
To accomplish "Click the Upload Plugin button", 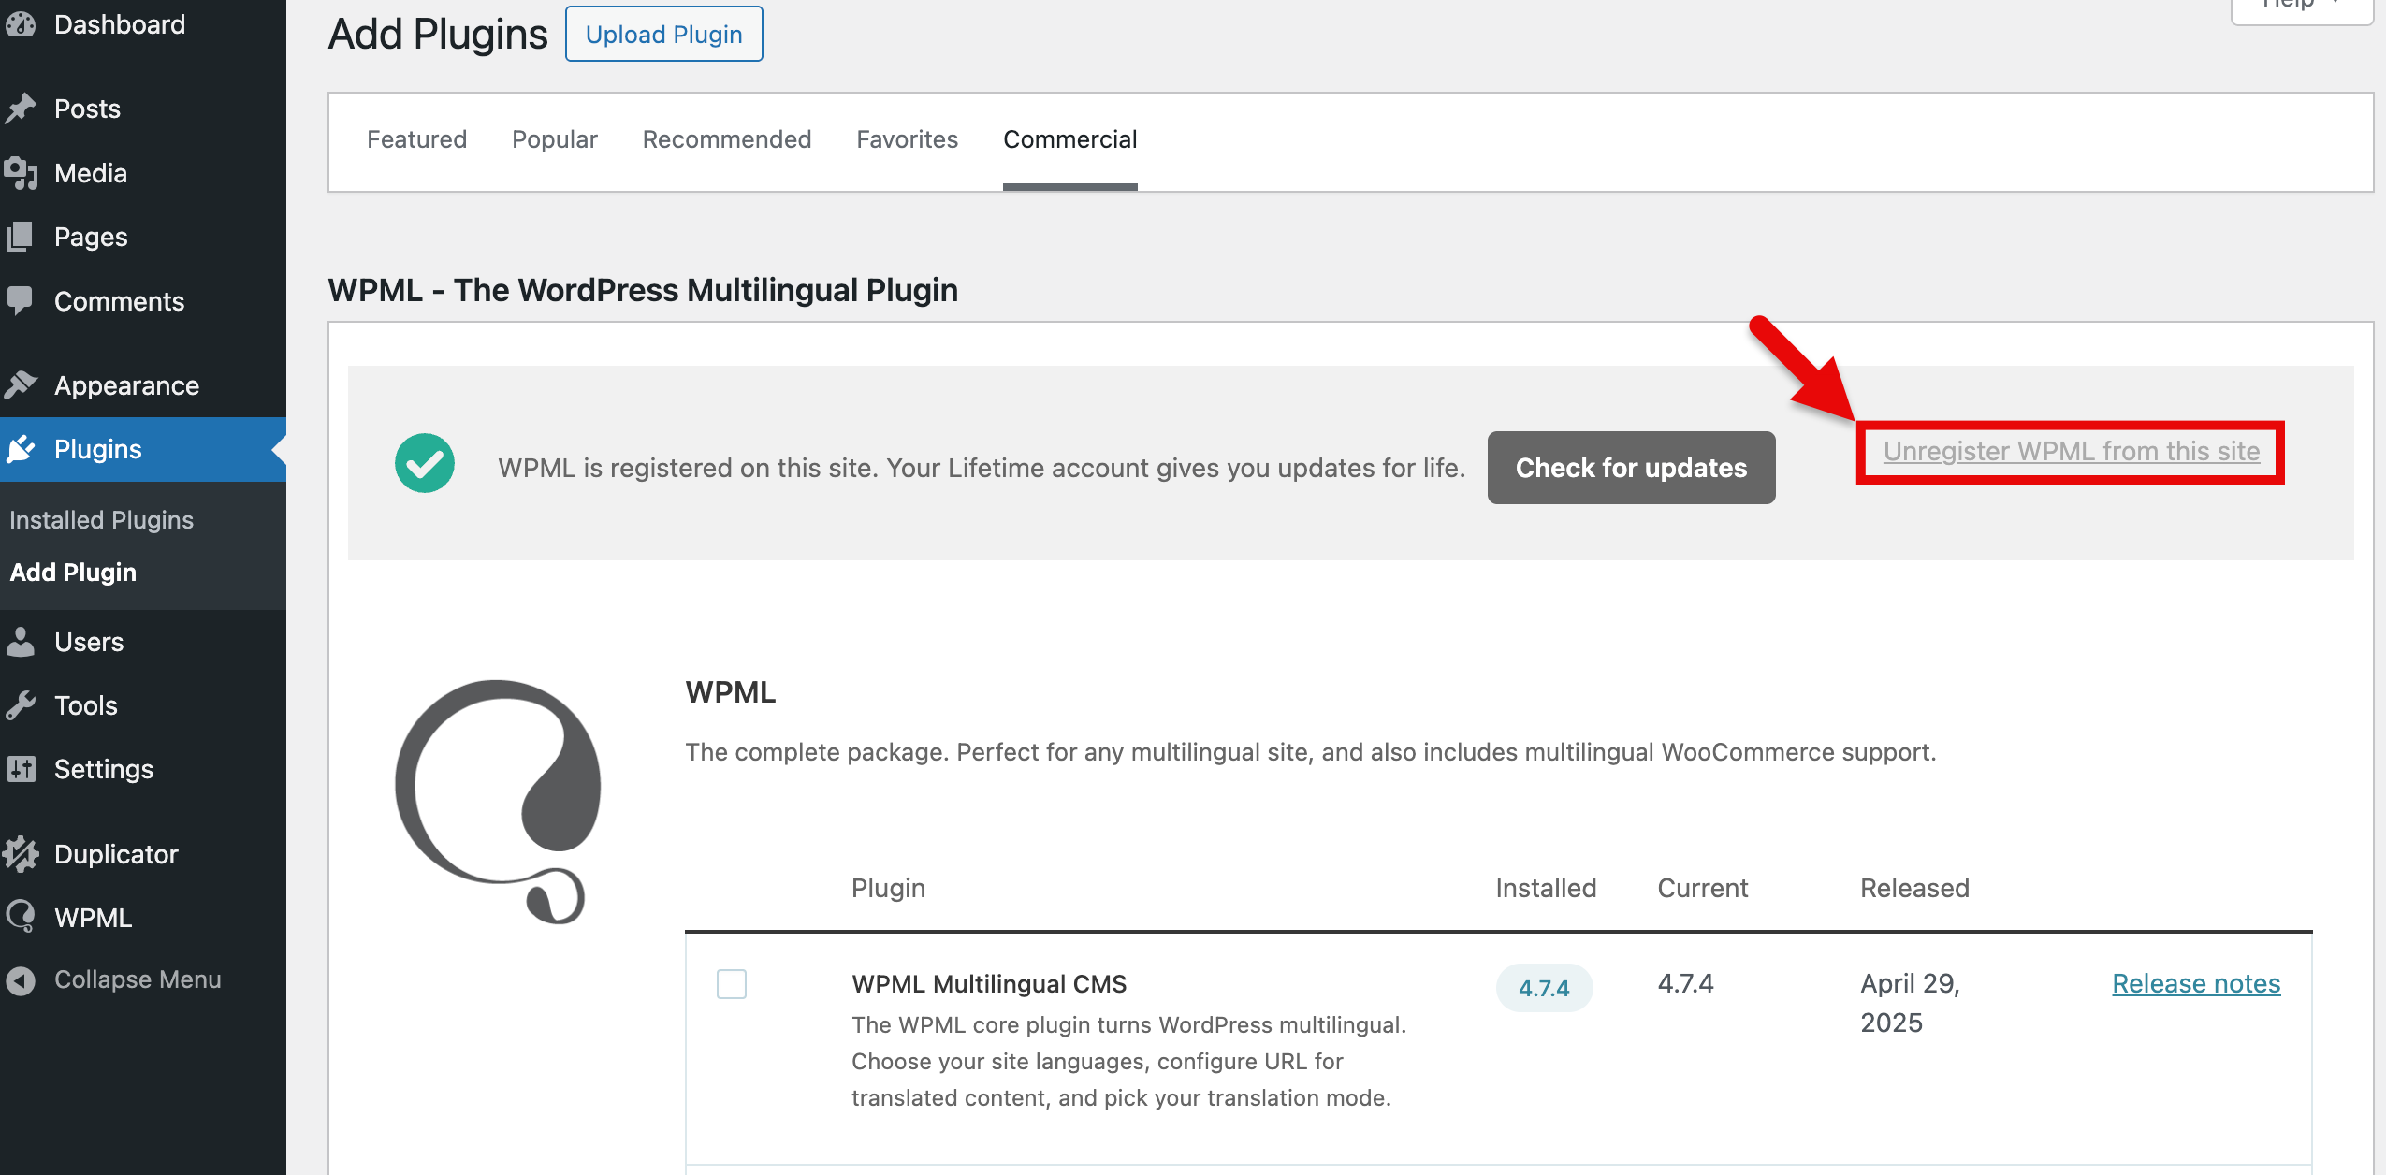I will [x=664, y=35].
